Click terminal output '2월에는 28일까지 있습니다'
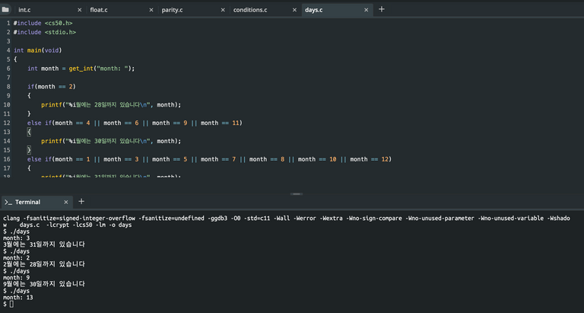Viewport: 584px width, 313px height. coord(44,264)
